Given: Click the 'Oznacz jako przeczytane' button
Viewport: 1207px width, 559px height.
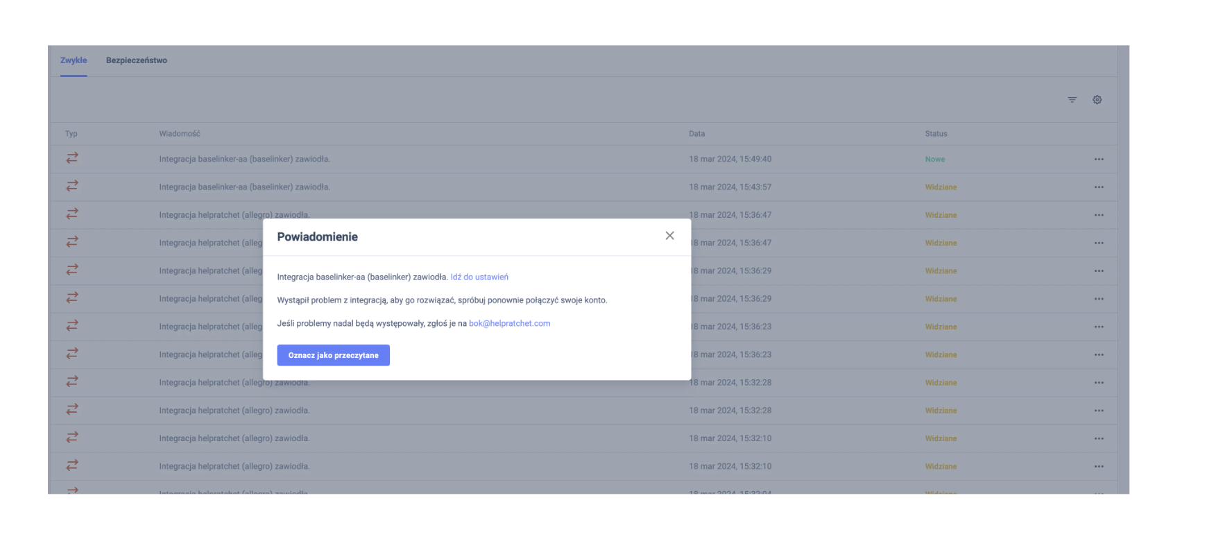Looking at the screenshot, I should tap(333, 355).
